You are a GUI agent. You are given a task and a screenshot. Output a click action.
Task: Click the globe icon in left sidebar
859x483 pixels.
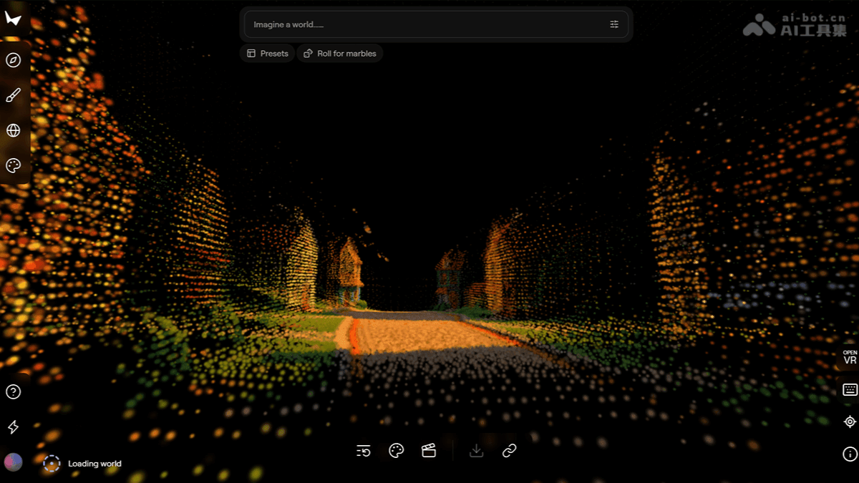(x=13, y=130)
